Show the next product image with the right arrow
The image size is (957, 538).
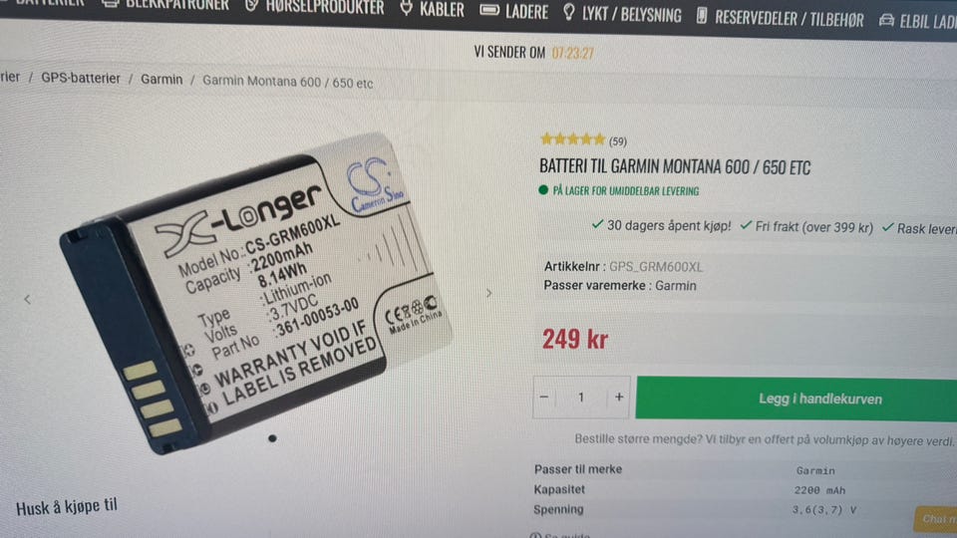tap(488, 293)
